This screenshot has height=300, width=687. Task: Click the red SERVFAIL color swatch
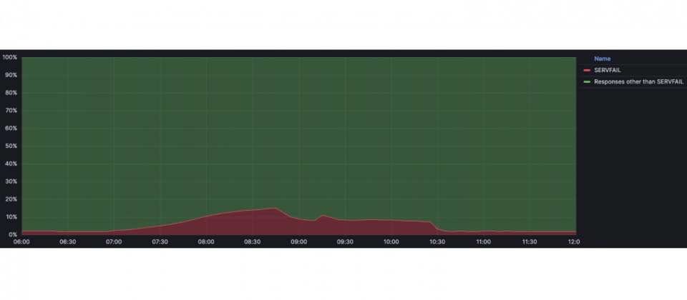tap(587, 71)
